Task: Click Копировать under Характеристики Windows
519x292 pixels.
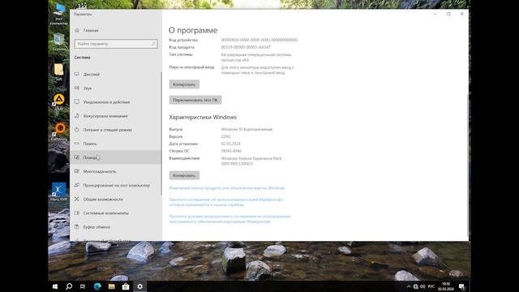Action: 184,175
